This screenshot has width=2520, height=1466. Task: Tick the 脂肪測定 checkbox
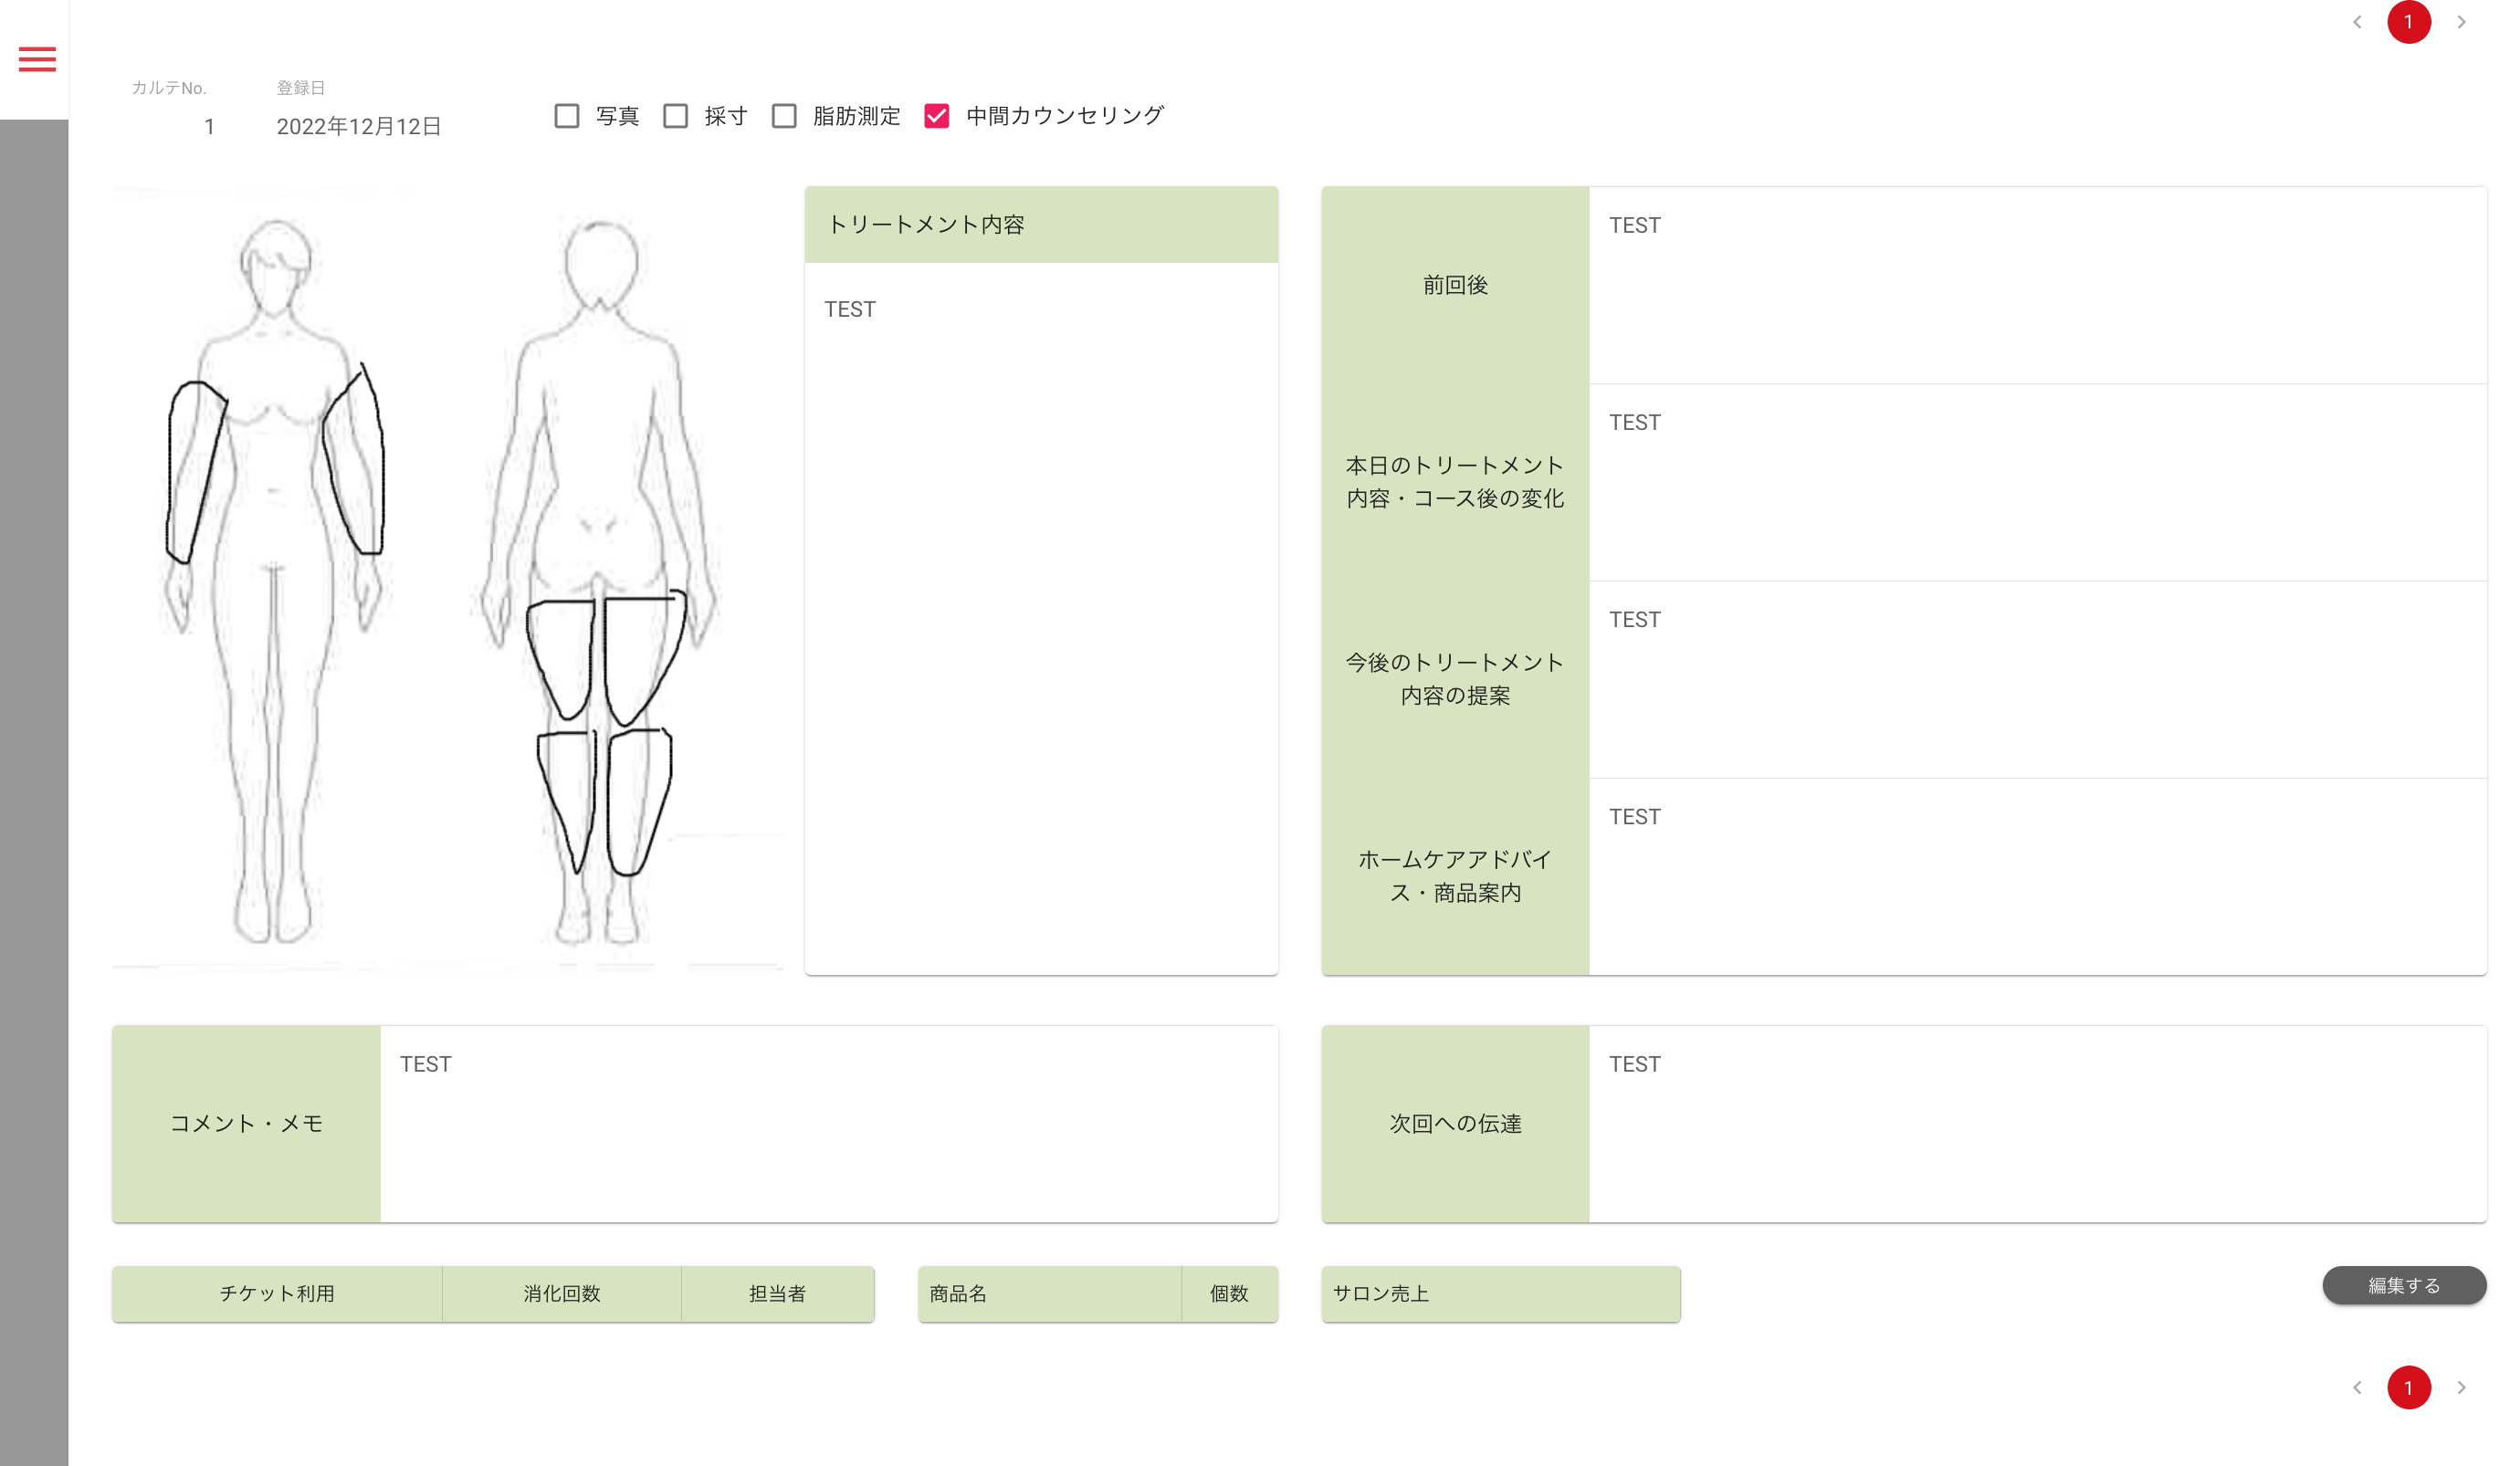pyautogui.click(x=784, y=116)
